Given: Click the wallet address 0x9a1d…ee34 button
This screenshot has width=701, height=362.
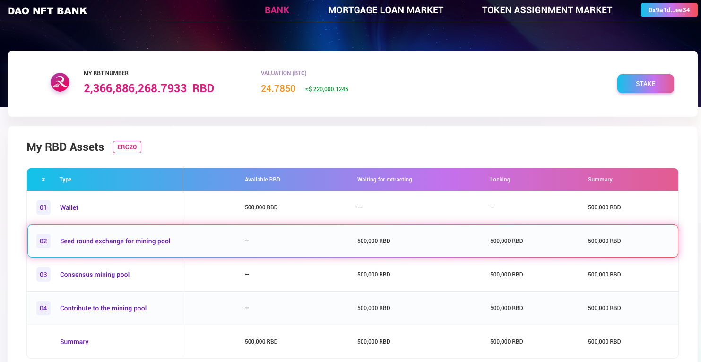Looking at the screenshot, I should (x=669, y=10).
